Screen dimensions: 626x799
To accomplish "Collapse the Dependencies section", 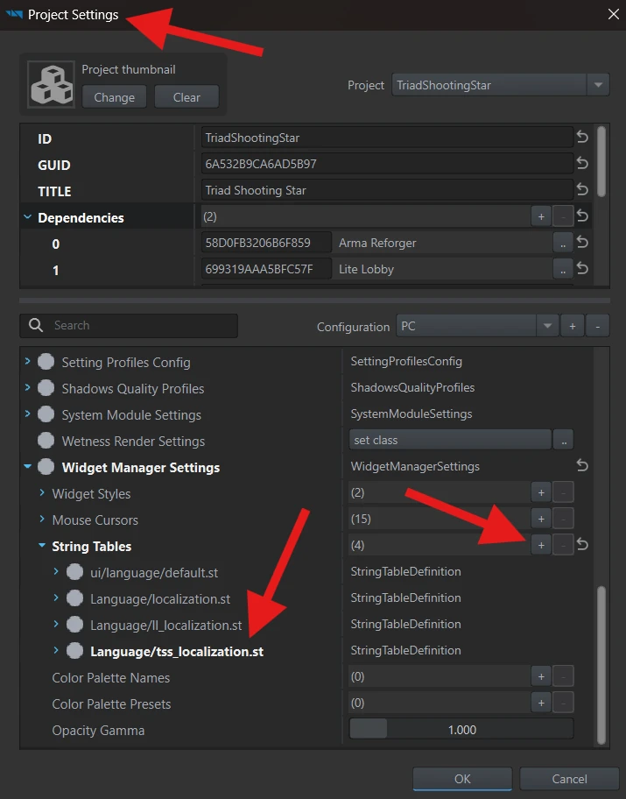I will click(x=27, y=217).
